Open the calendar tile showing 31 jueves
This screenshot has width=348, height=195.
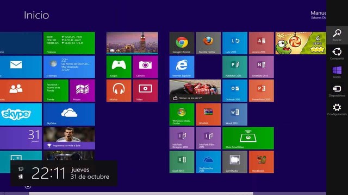[21, 138]
